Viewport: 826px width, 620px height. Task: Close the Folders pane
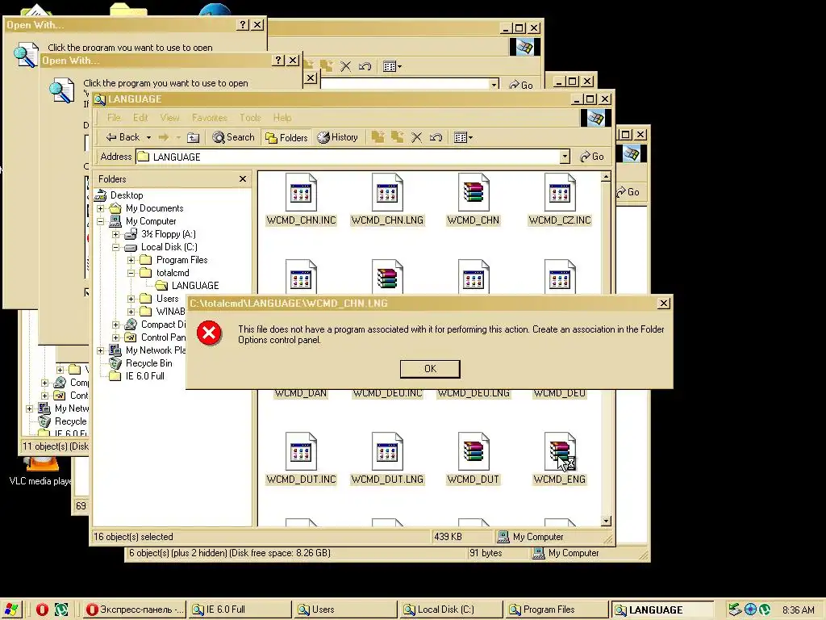[242, 179]
